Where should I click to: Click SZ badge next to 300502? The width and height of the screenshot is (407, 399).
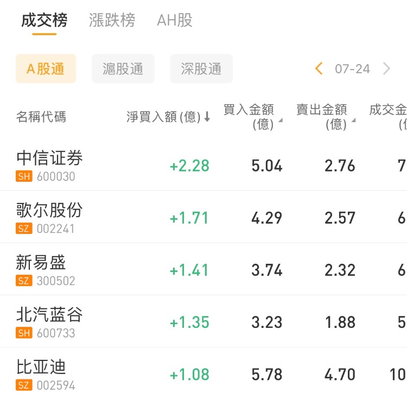point(24,281)
